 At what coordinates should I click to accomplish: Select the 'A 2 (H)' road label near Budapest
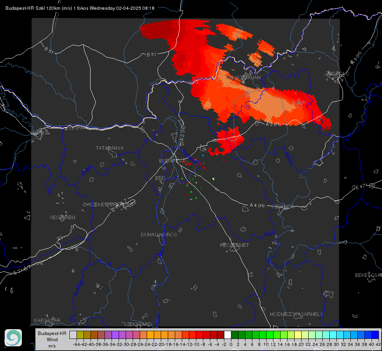(x=183, y=134)
